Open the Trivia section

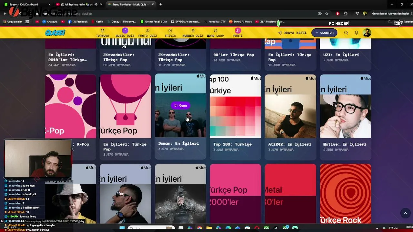pyautogui.click(x=170, y=33)
